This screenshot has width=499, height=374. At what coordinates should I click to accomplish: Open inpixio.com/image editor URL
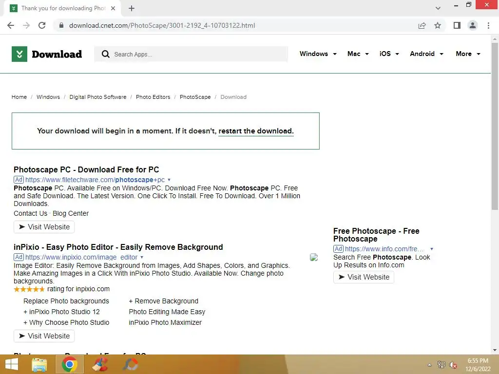point(81,257)
